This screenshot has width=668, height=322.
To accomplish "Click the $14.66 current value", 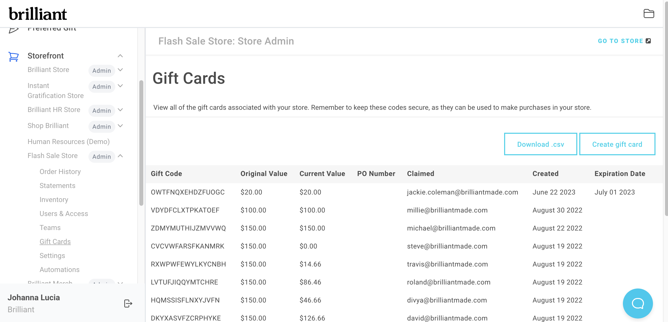I will click(x=310, y=264).
